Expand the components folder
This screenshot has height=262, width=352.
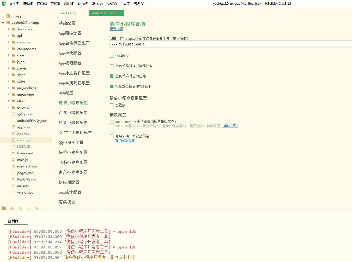point(8,49)
